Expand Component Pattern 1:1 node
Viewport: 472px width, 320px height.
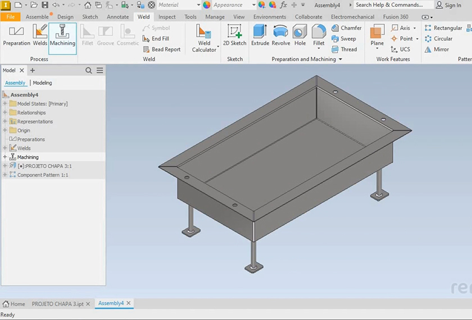[5, 175]
